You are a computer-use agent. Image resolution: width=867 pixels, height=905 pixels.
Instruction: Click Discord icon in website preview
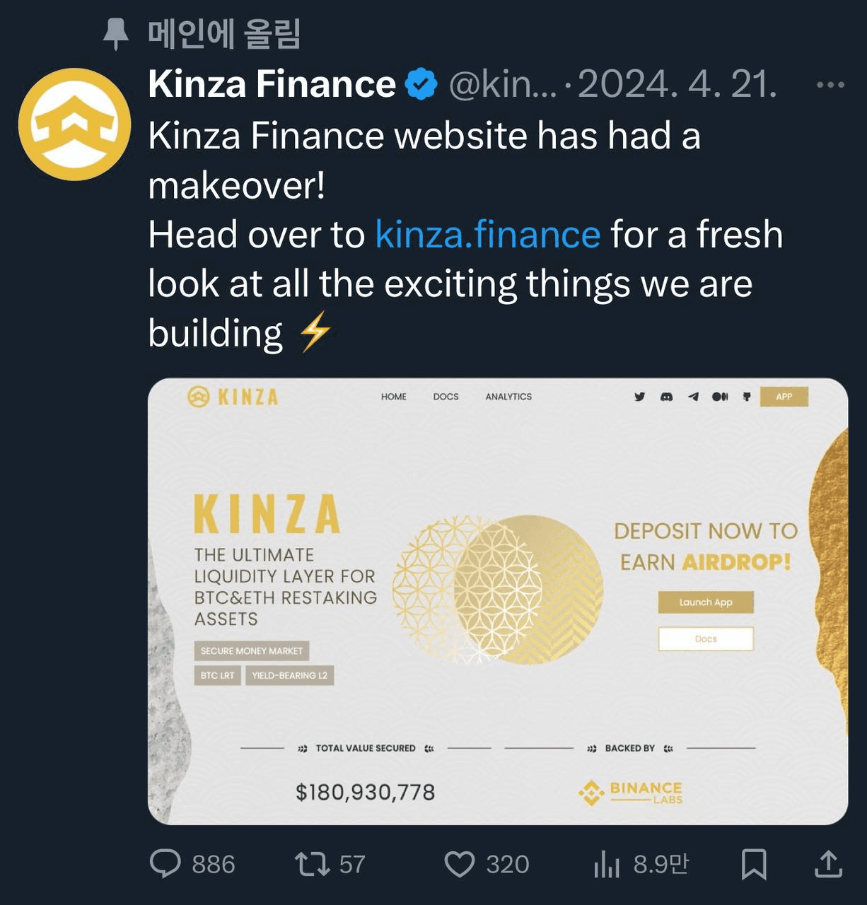click(x=666, y=397)
